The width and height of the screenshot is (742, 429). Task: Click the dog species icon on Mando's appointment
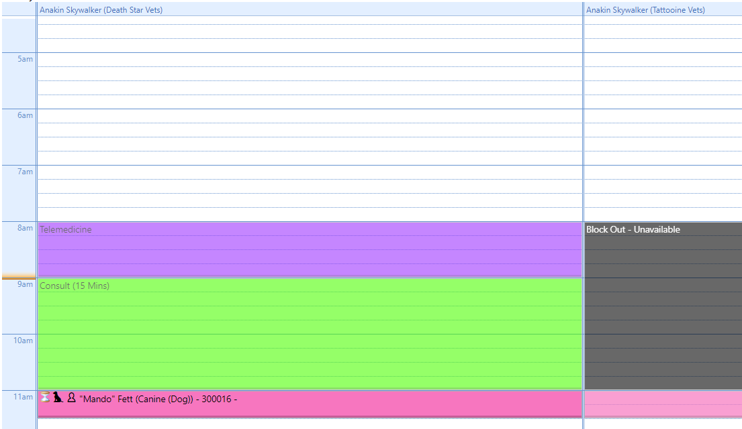[58, 397]
